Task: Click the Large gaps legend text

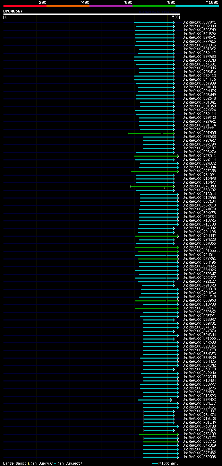Action: (x=43, y=463)
